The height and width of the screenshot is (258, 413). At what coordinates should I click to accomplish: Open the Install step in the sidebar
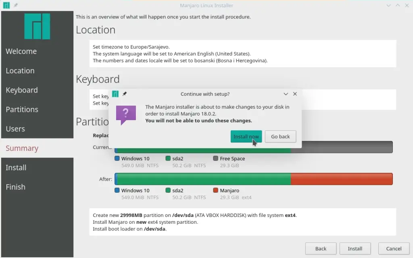pos(37,167)
